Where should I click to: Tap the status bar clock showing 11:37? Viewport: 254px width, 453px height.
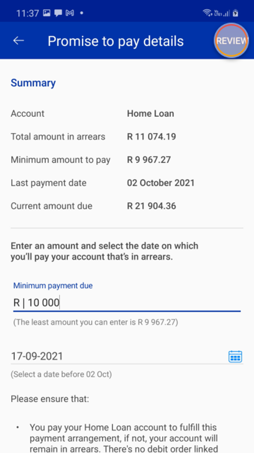click(27, 13)
